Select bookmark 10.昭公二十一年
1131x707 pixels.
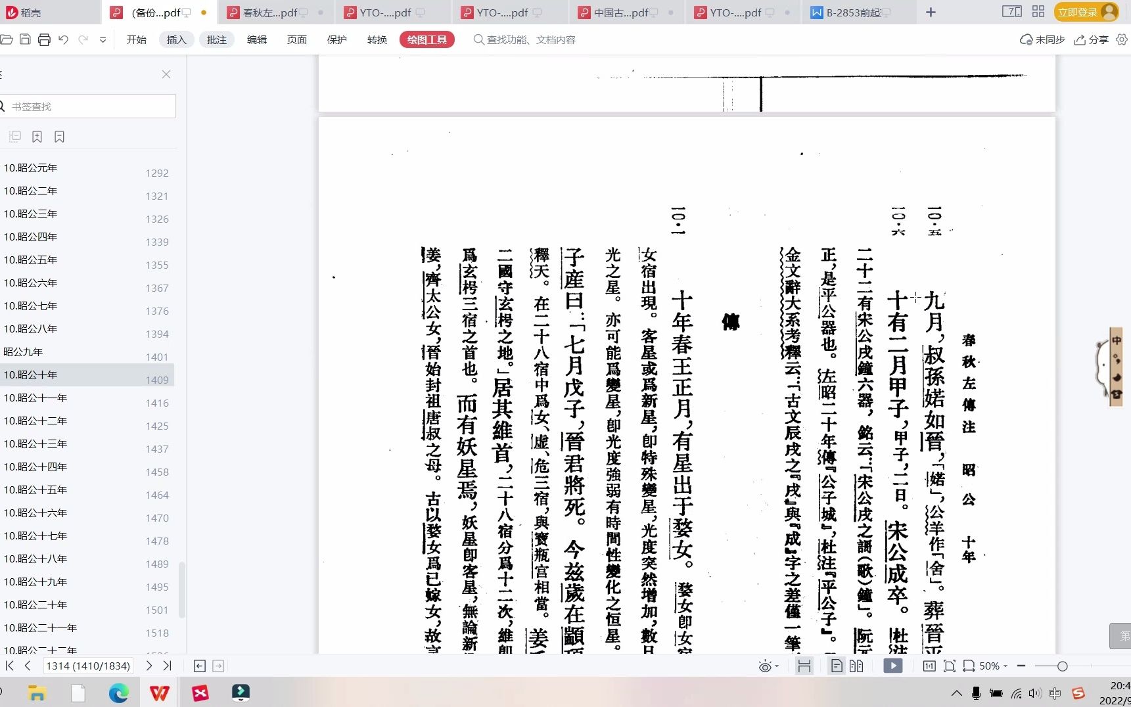pyautogui.click(x=87, y=627)
